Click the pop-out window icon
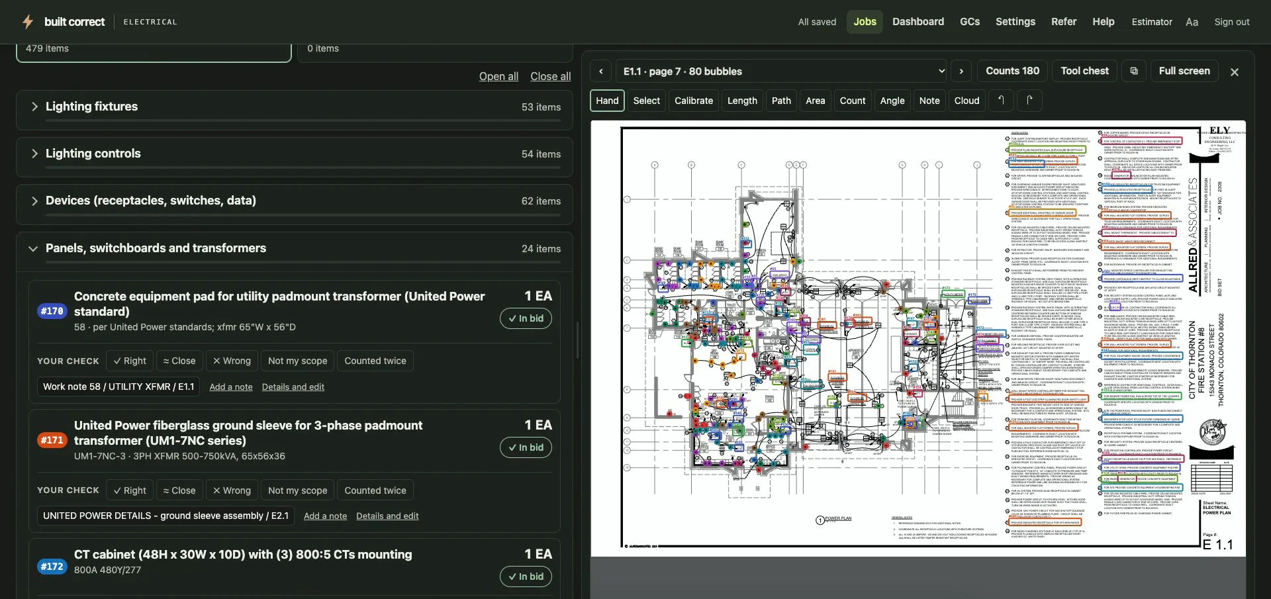Image resolution: width=1271 pixels, height=599 pixels. click(x=1134, y=71)
